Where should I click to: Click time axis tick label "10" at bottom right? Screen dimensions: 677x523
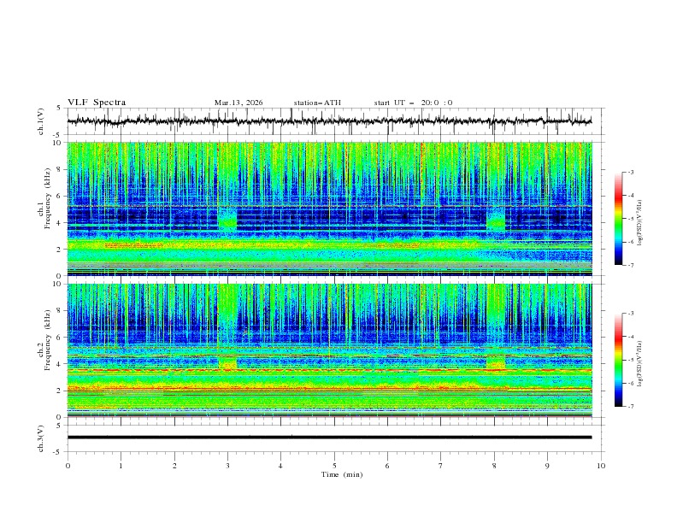(601, 466)
